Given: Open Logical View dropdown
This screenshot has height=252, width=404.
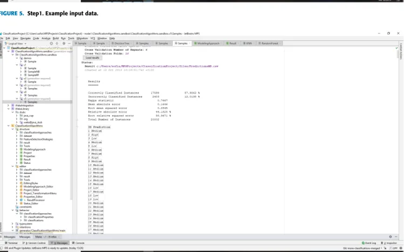Looking at the screenshot, I should tap(16, 44).
